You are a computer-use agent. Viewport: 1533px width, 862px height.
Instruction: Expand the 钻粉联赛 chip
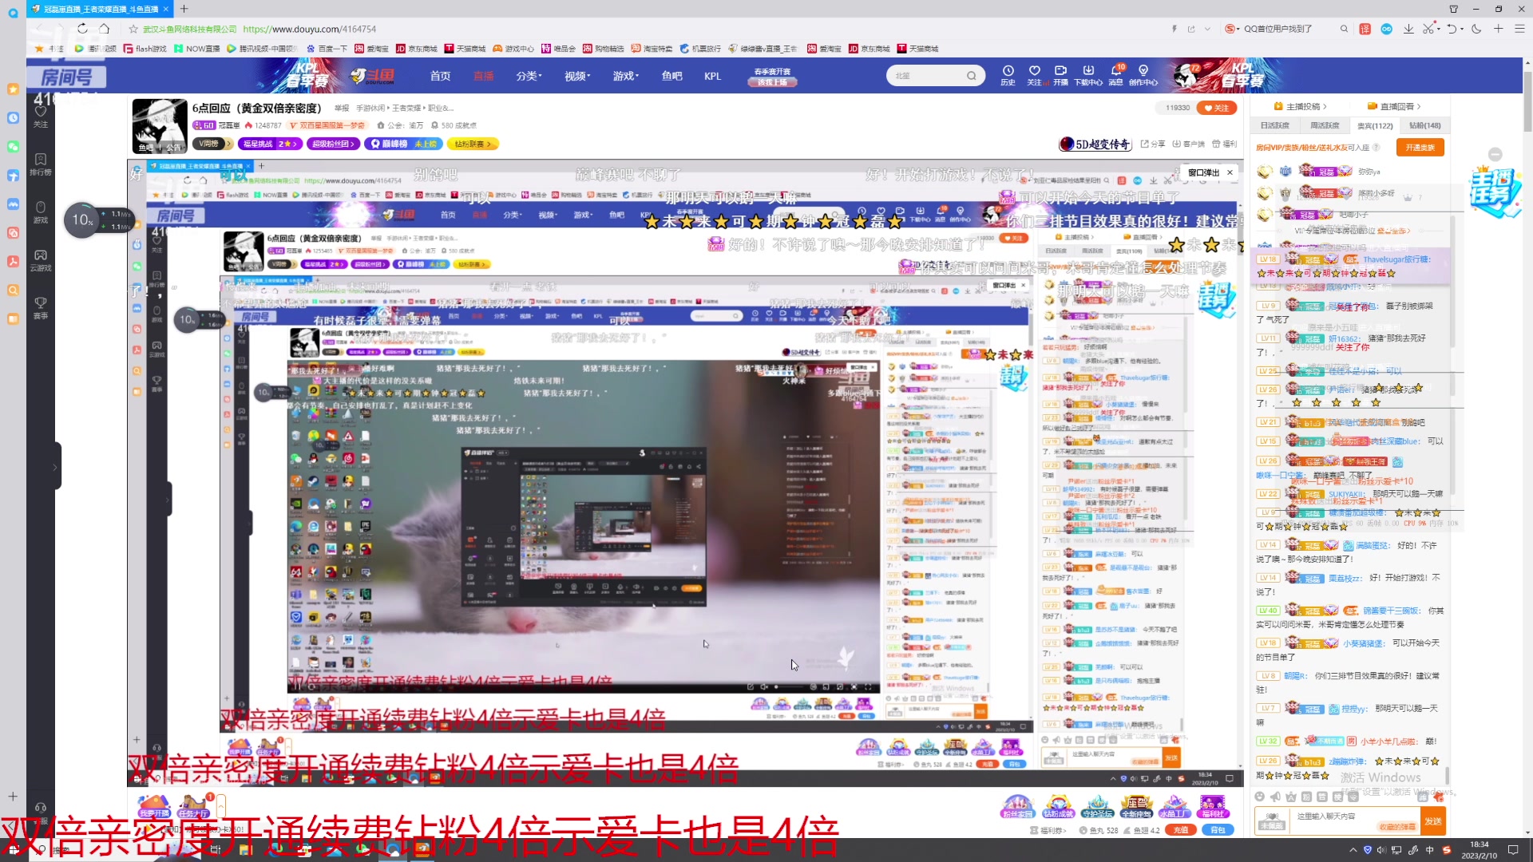coord(472,144)
